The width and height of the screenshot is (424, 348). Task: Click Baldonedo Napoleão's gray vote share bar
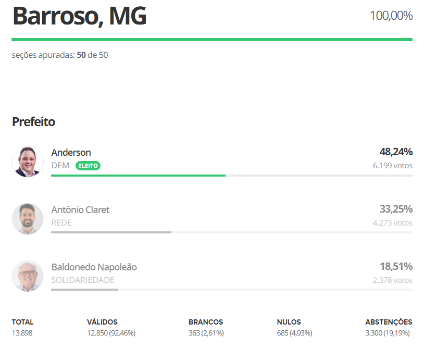click(84, 289)
